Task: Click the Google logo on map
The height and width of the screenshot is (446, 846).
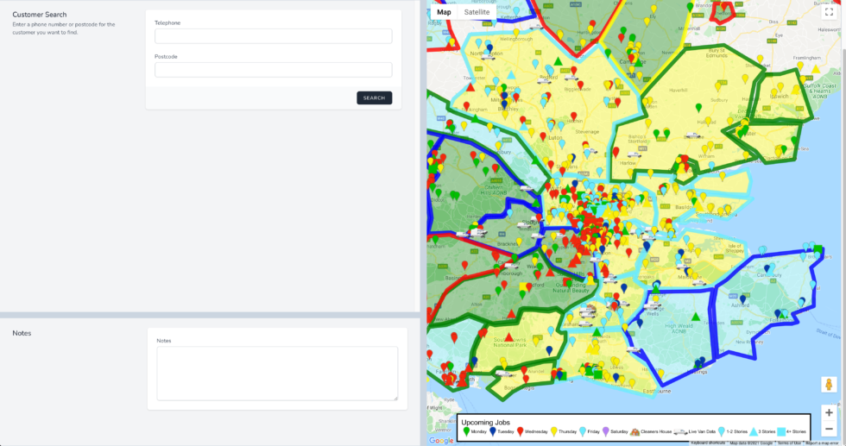Action: [x=441, y=440]
